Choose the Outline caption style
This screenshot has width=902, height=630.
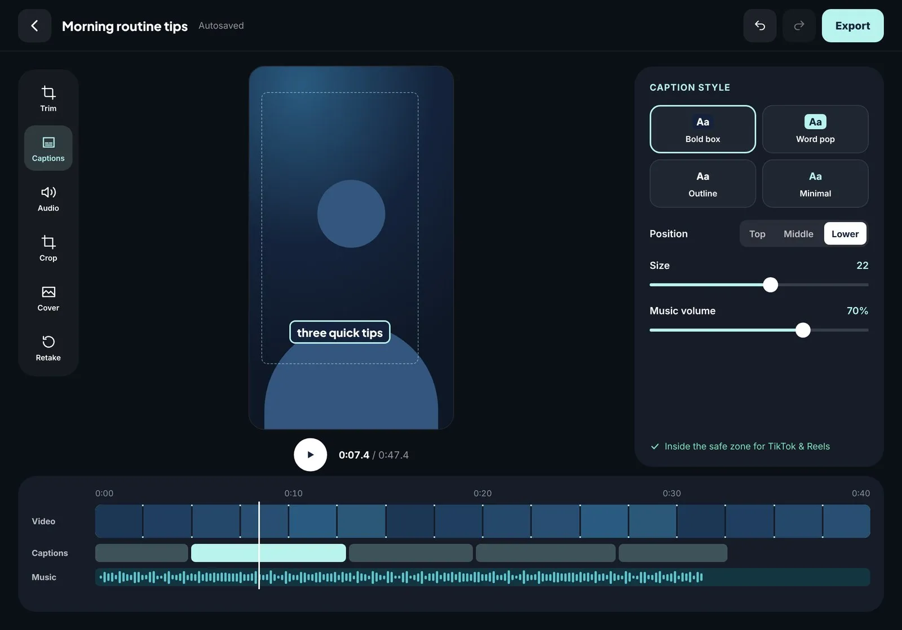(702, 183)
